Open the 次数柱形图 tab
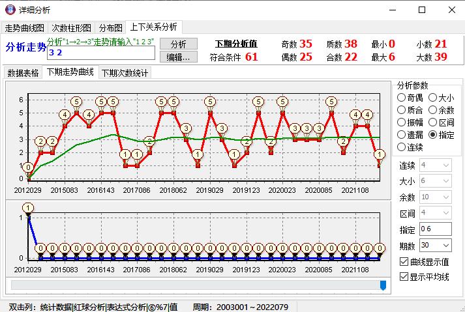 pyautogui.click(x=71, y=28)
